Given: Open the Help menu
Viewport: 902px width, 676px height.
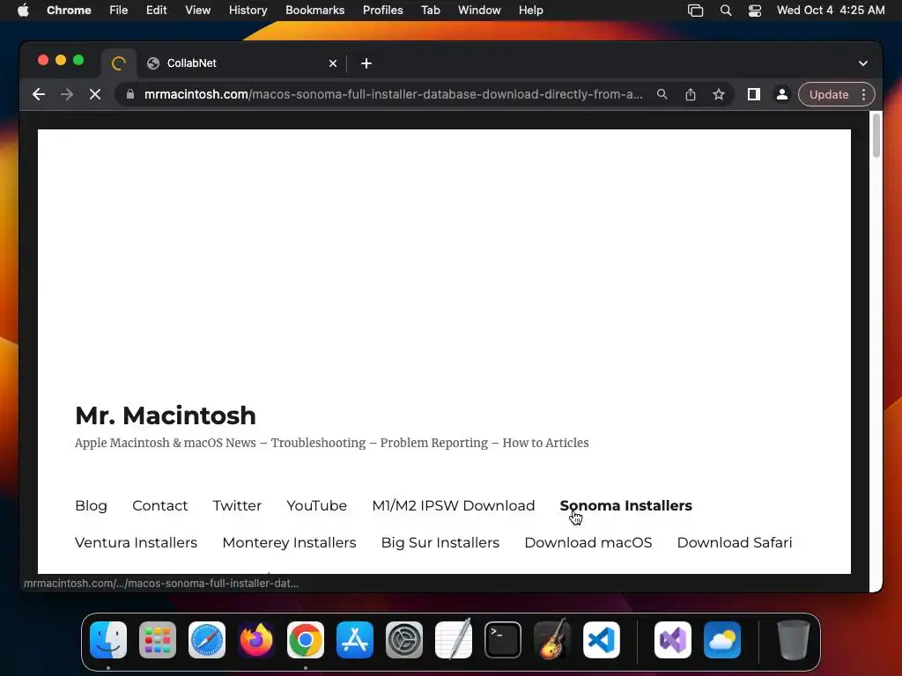Looking at the screenshot, I should tap(530, 11).
